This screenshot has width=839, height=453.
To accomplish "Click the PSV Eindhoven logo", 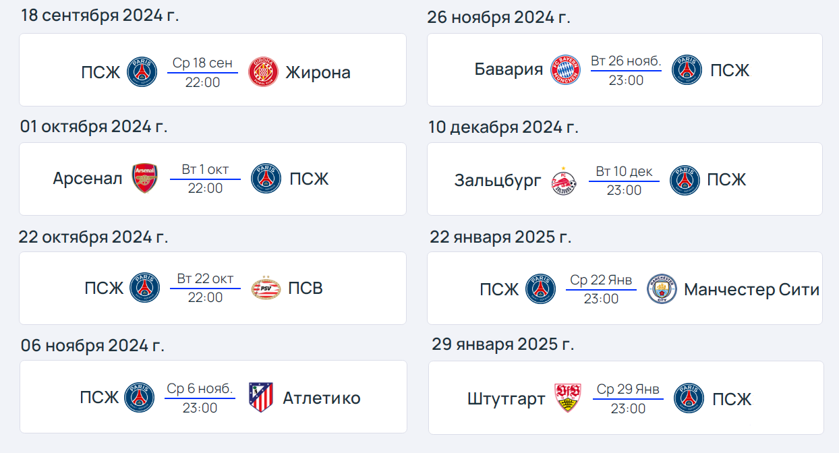I will coord(264,289).
